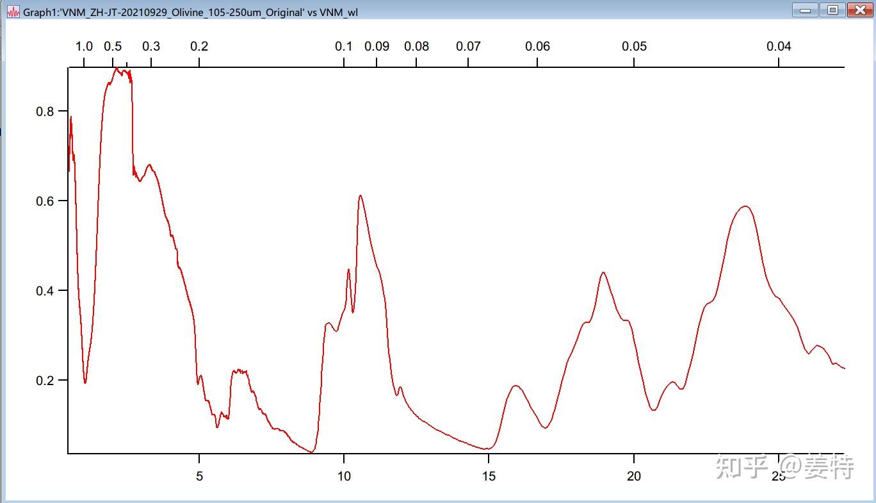876x503 pixels.
Task: Click top axis label 0.04
Action: tap(779, 46)
